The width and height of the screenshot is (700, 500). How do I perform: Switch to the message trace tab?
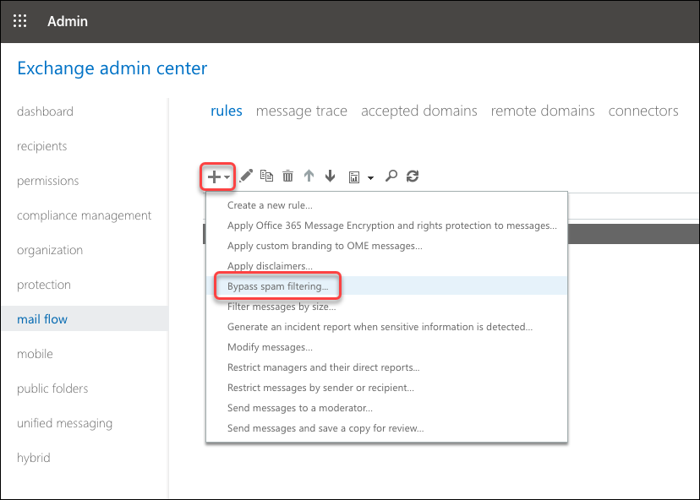coord(301,111)
